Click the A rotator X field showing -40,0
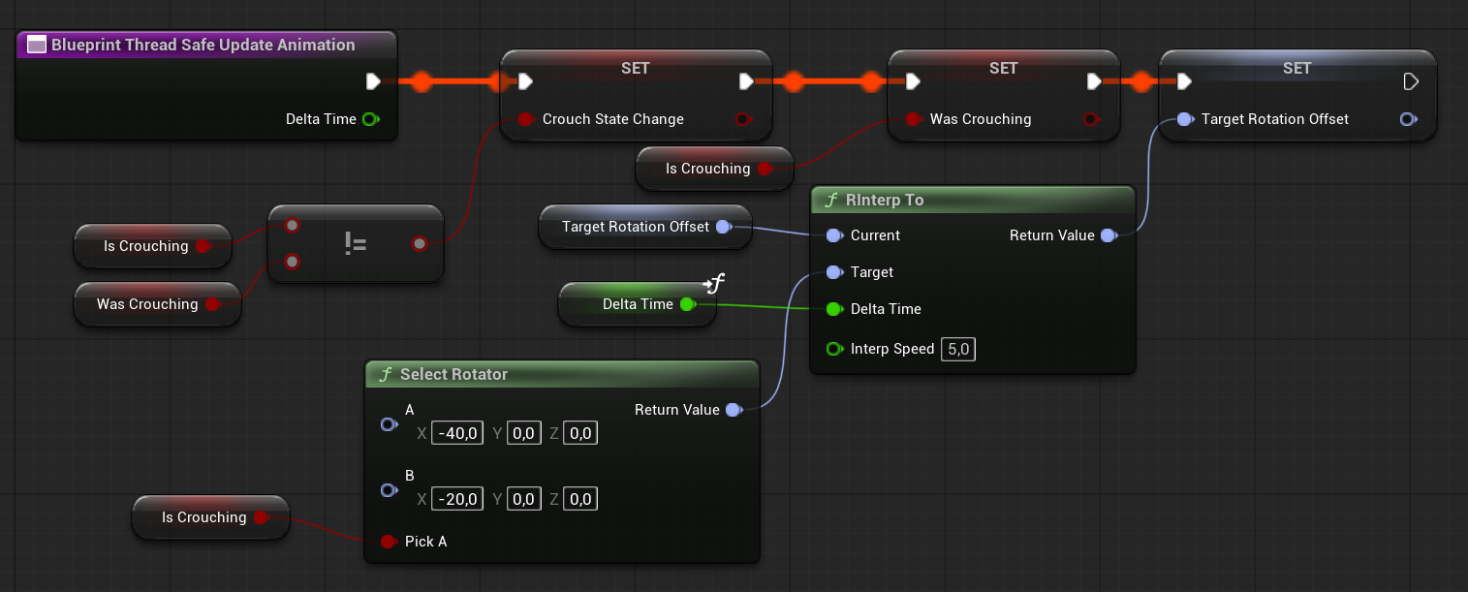1468x592 pixels. click(x=457, y=434)
